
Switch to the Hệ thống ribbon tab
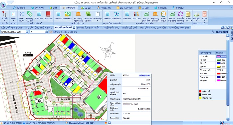click(x=19, y=8)
